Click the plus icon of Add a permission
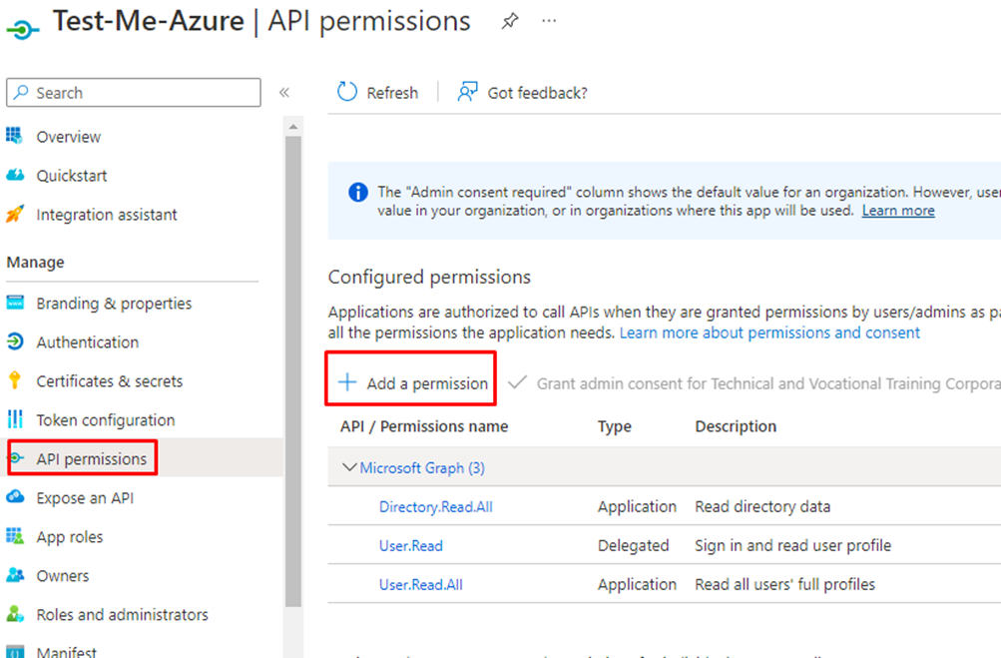The width and height of the screenshot is (1001, 658). [x=347, y=382]
